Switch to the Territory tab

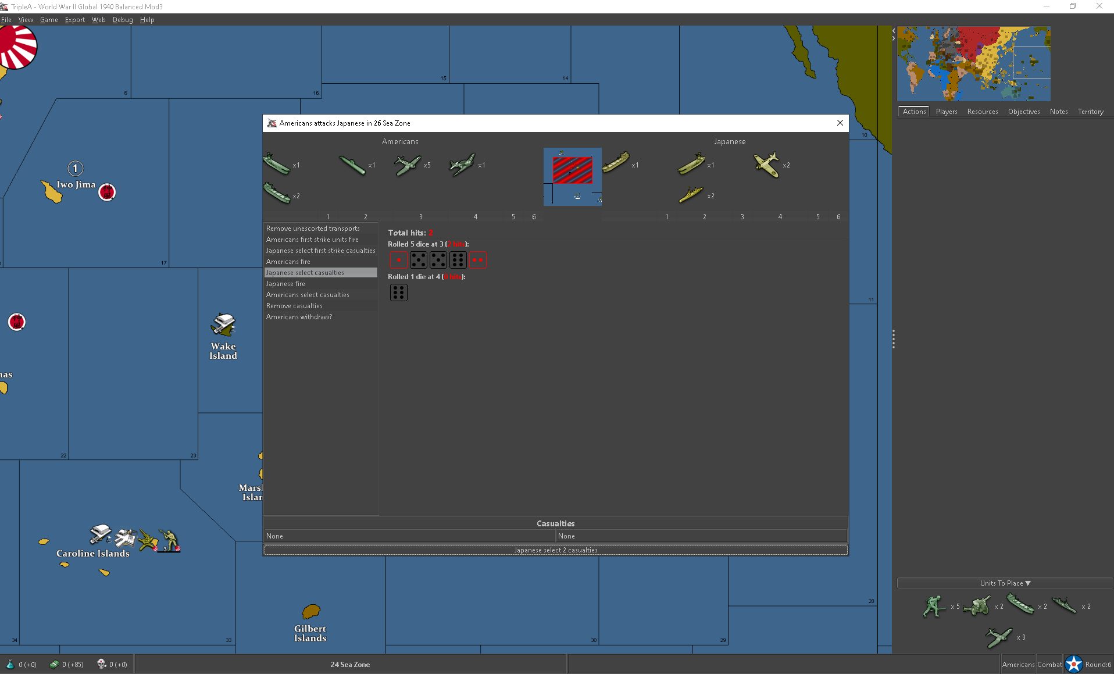(x=1090, y=112)
